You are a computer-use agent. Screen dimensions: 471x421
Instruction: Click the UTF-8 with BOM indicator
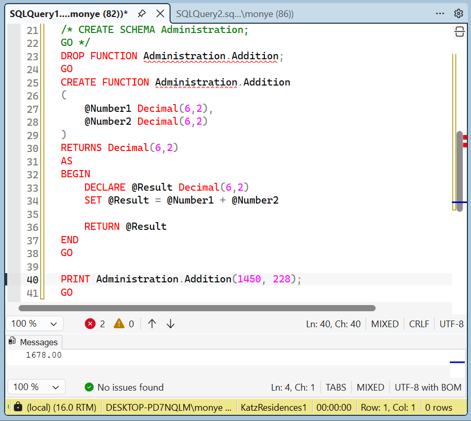tap(428, 388)
